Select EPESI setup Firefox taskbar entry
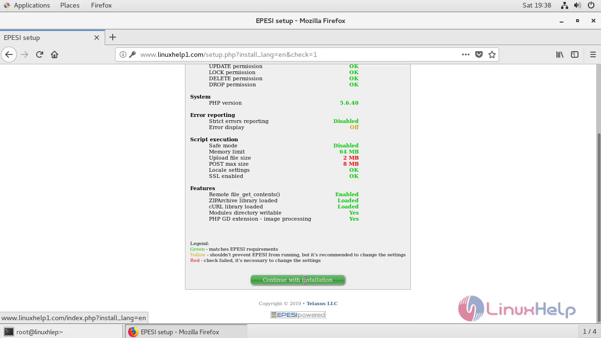 tap(186, 332)
